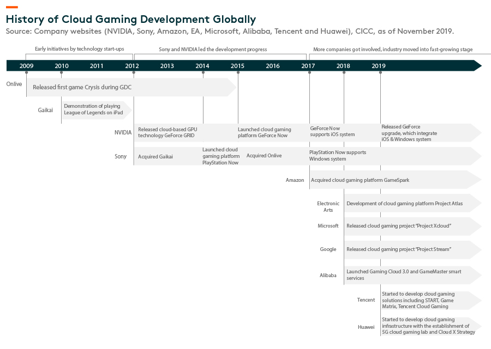
Task: Select the 2016 year label
Action: (273, 66)
